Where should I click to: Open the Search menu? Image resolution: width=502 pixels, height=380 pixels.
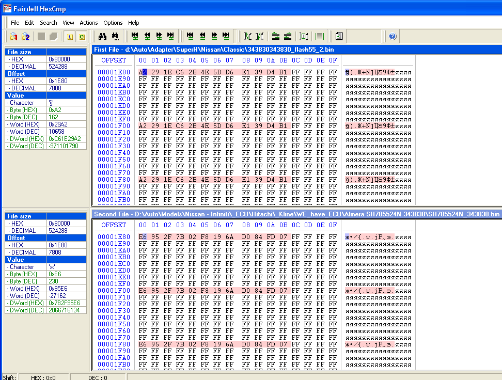click(49, 23)
